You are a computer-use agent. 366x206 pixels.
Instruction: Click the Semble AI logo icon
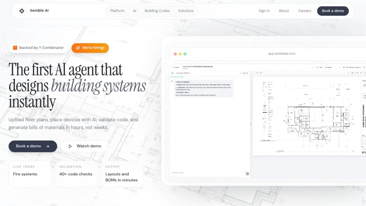click(x=22, y=11)
